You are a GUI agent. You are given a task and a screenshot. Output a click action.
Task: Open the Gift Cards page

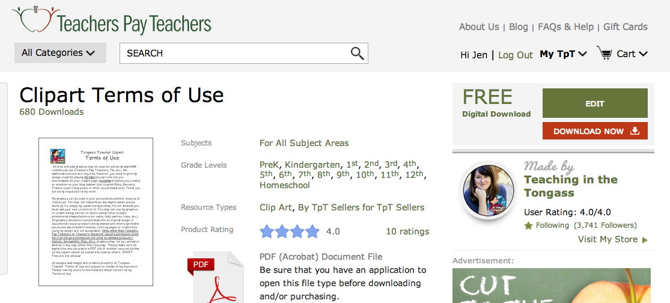625,26
